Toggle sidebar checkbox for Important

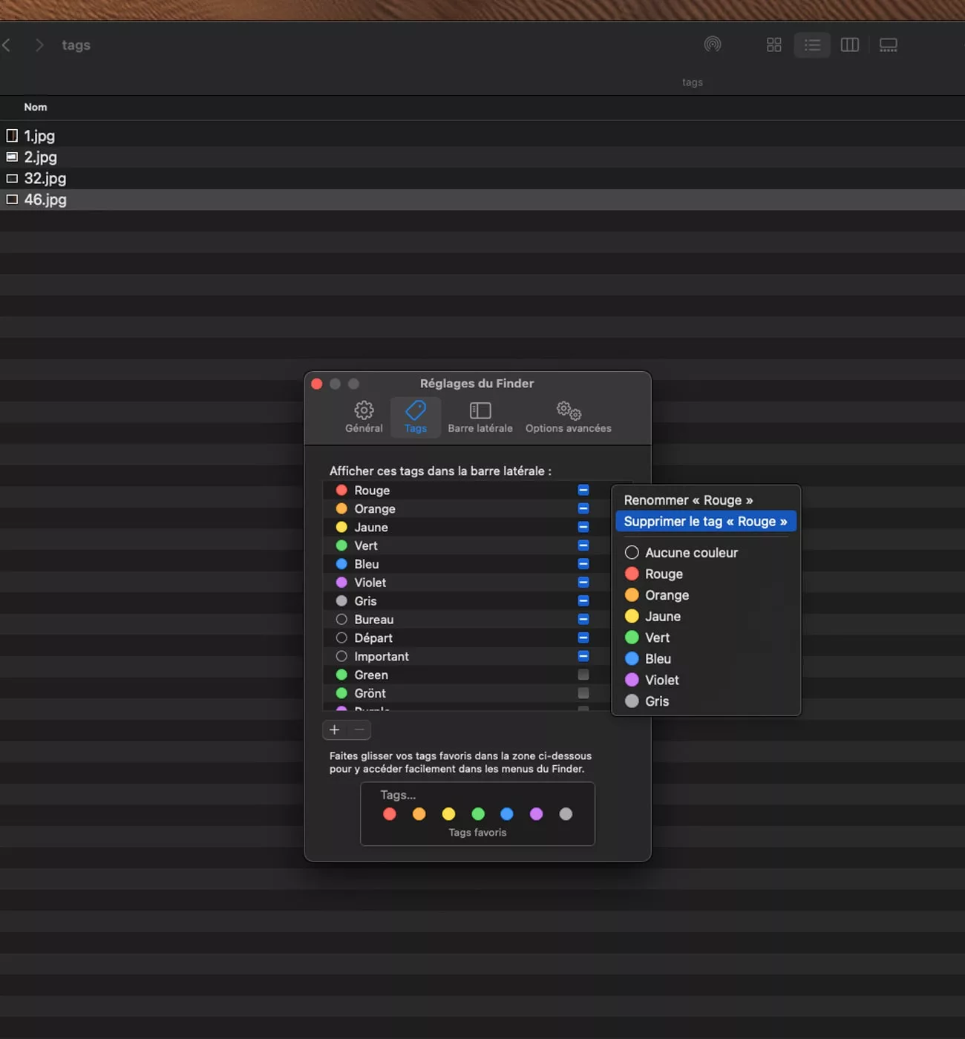point(583,656)
